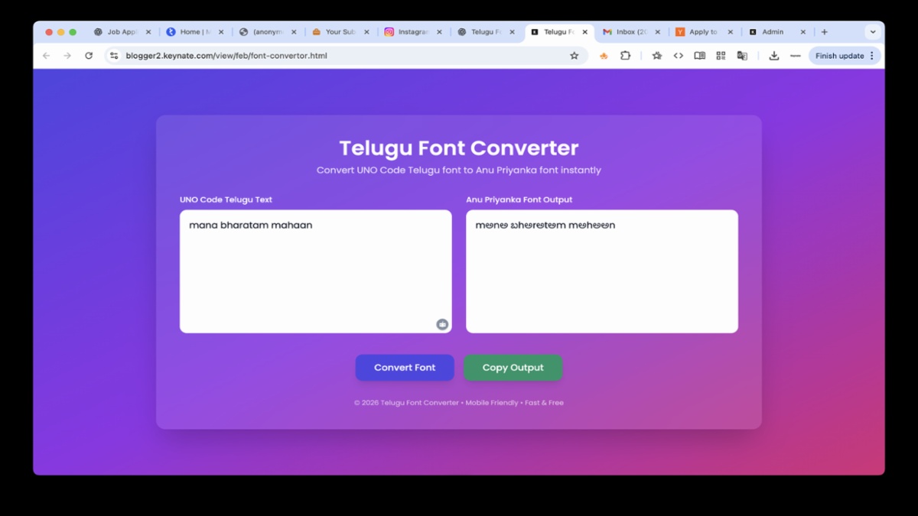Open the Downloads tray icon
The height and width of the screenshot is (516, 918).
[773, 56]
